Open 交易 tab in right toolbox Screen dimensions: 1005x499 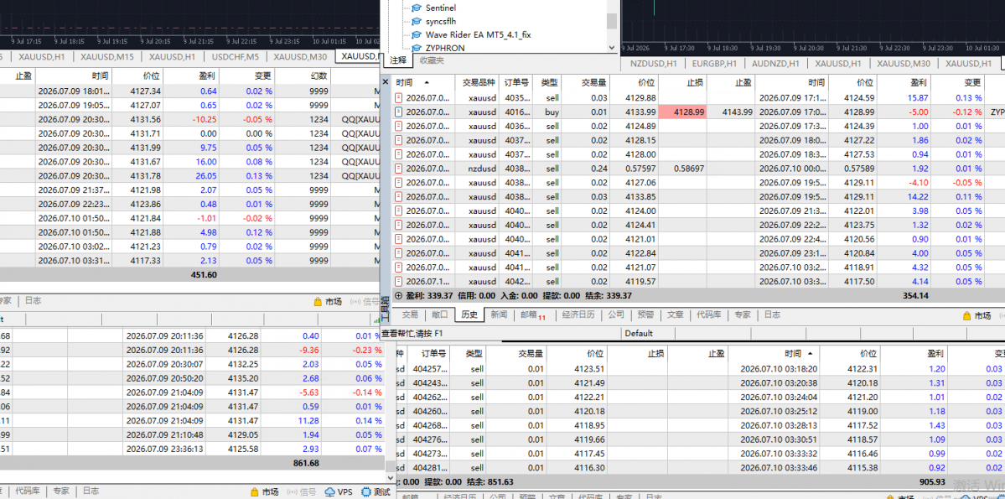click(410, 315)
